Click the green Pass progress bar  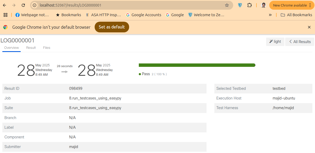click(x=197, y=65)
